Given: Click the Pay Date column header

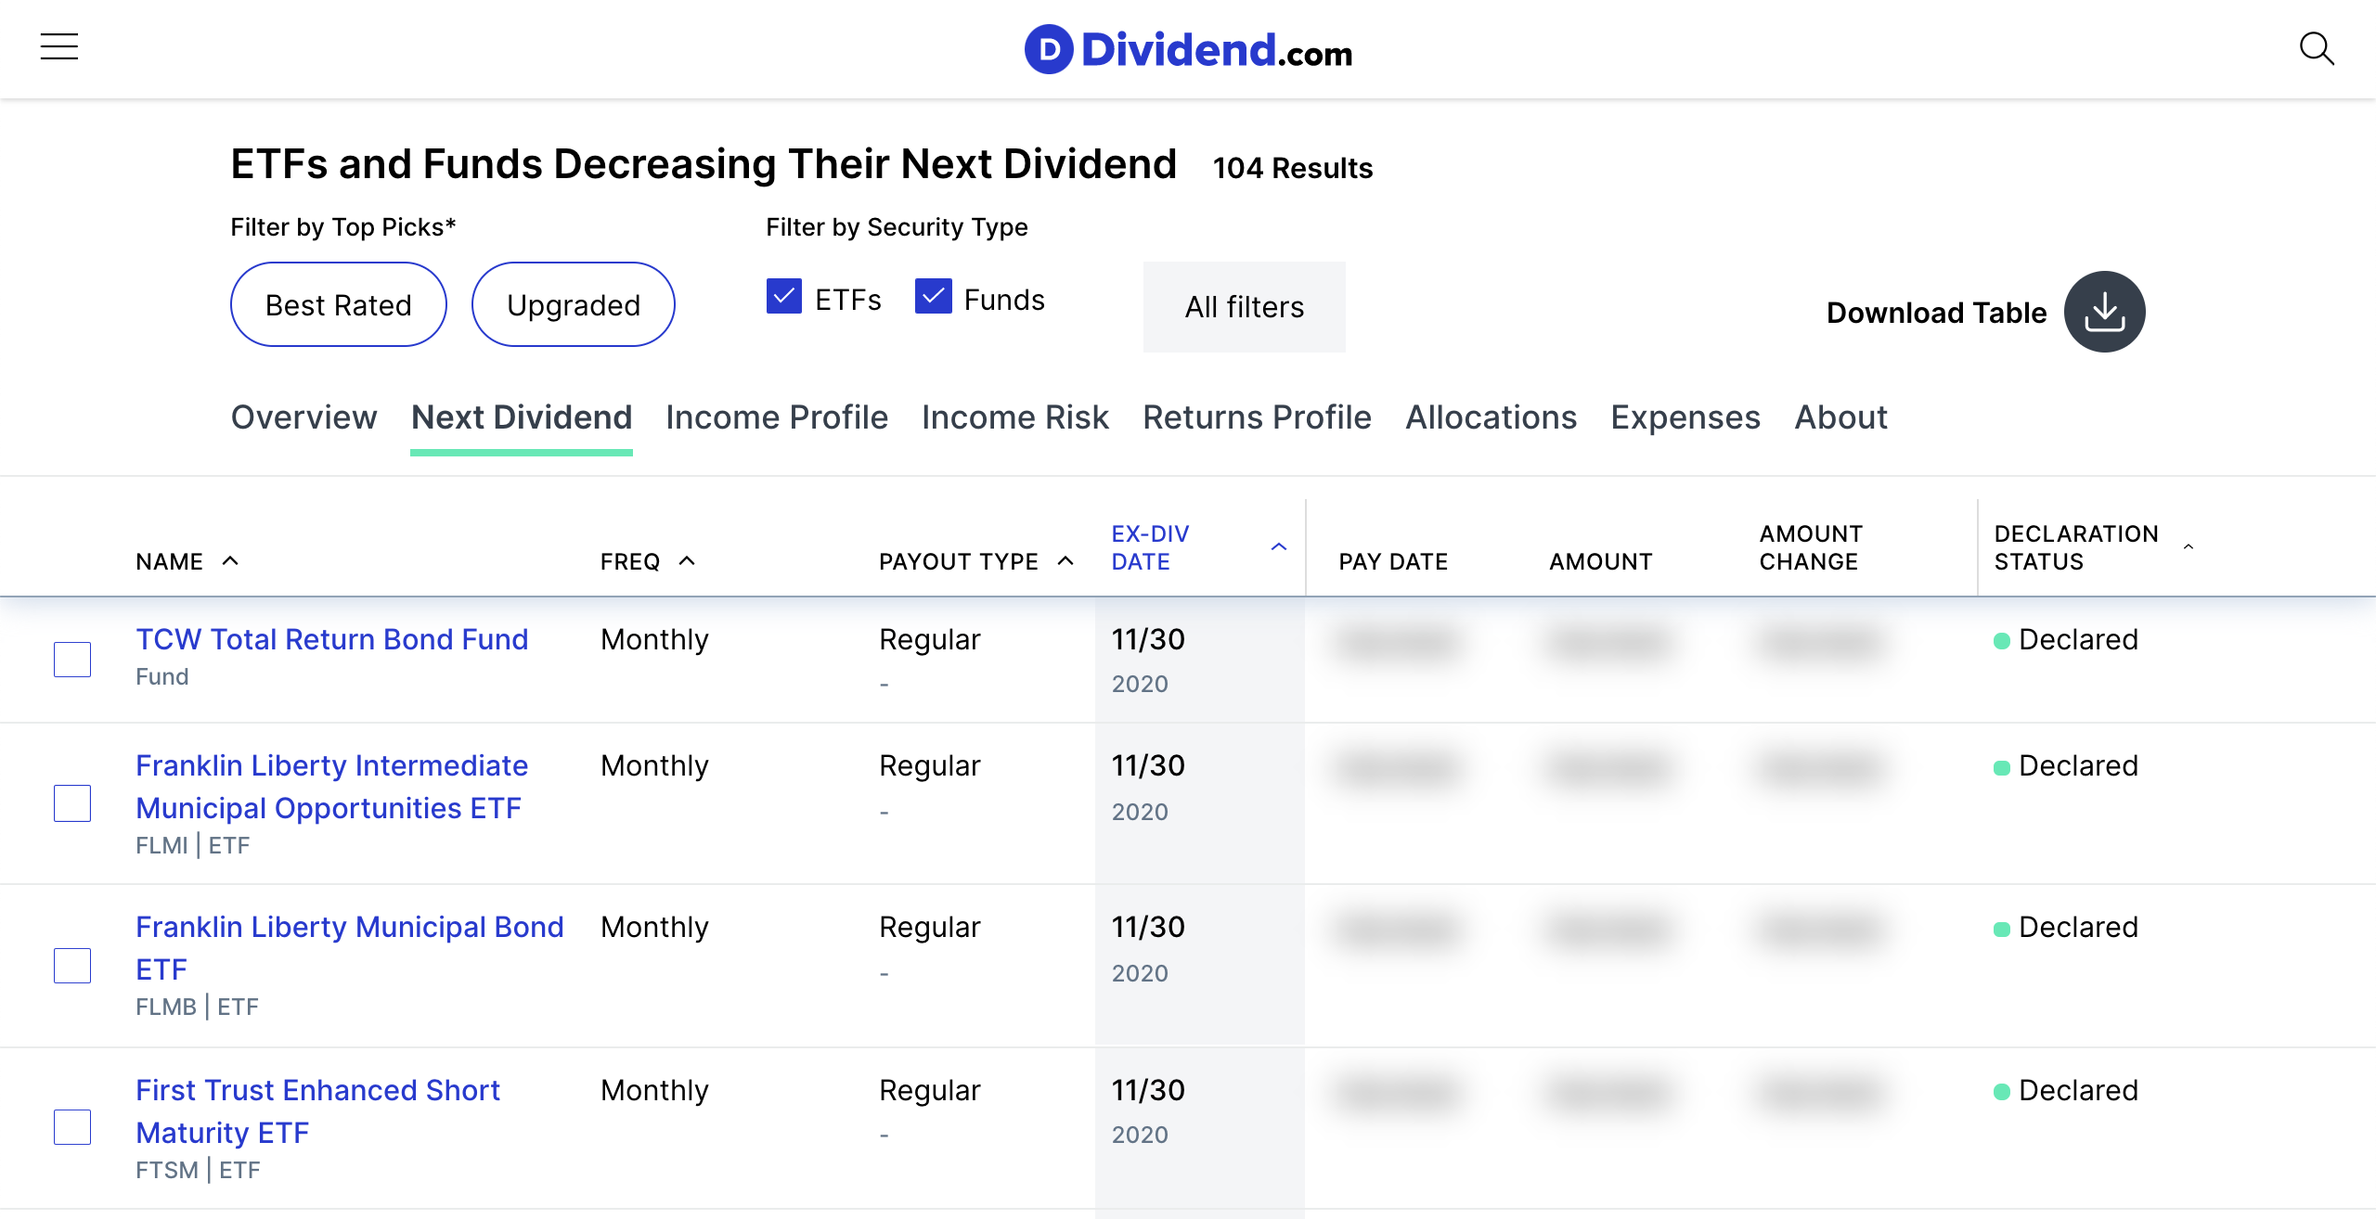Looking at the screenshot, I should [1393, 561].
